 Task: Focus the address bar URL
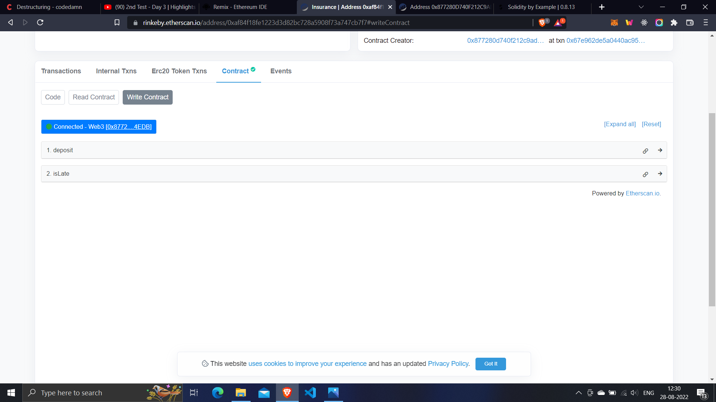pyautogui.click(x=276, y=23)
